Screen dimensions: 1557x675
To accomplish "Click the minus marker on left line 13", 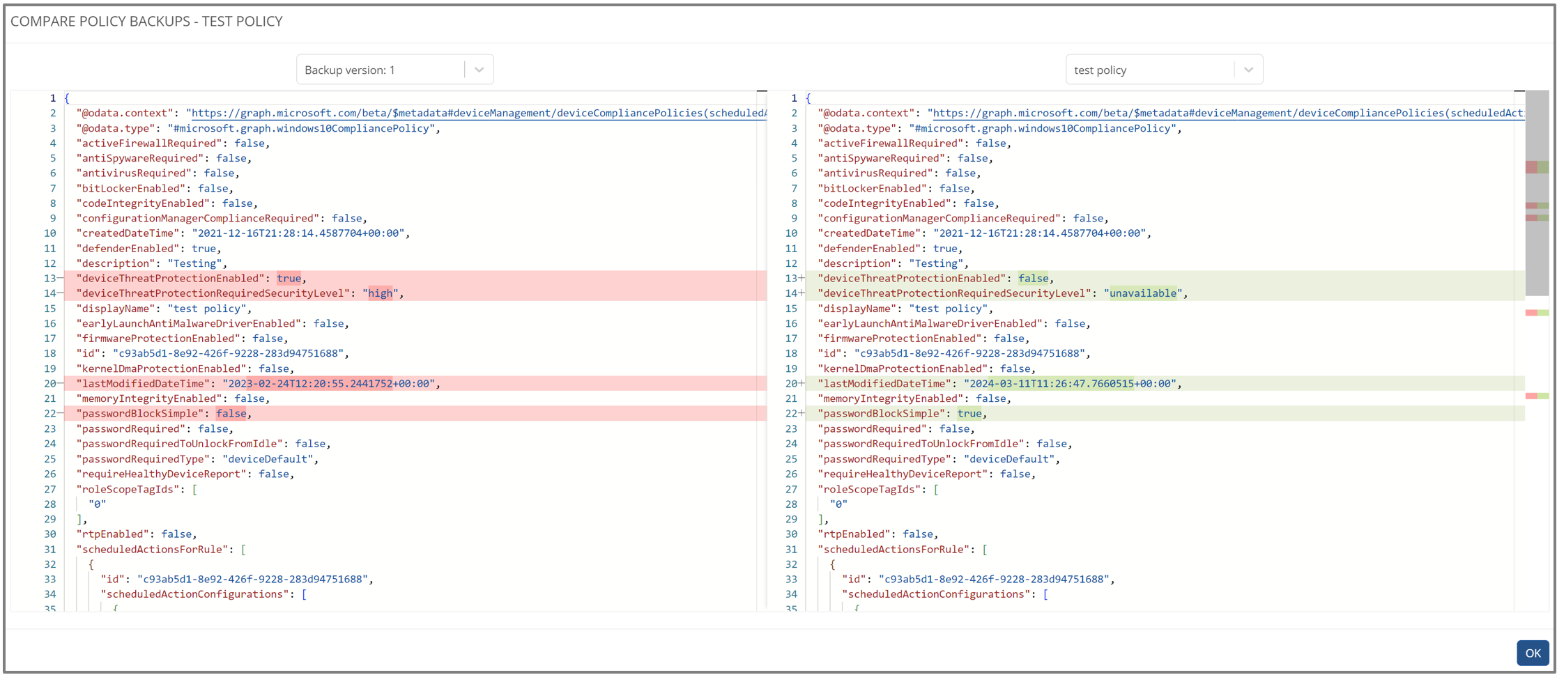I will click(x=60, y=279).
